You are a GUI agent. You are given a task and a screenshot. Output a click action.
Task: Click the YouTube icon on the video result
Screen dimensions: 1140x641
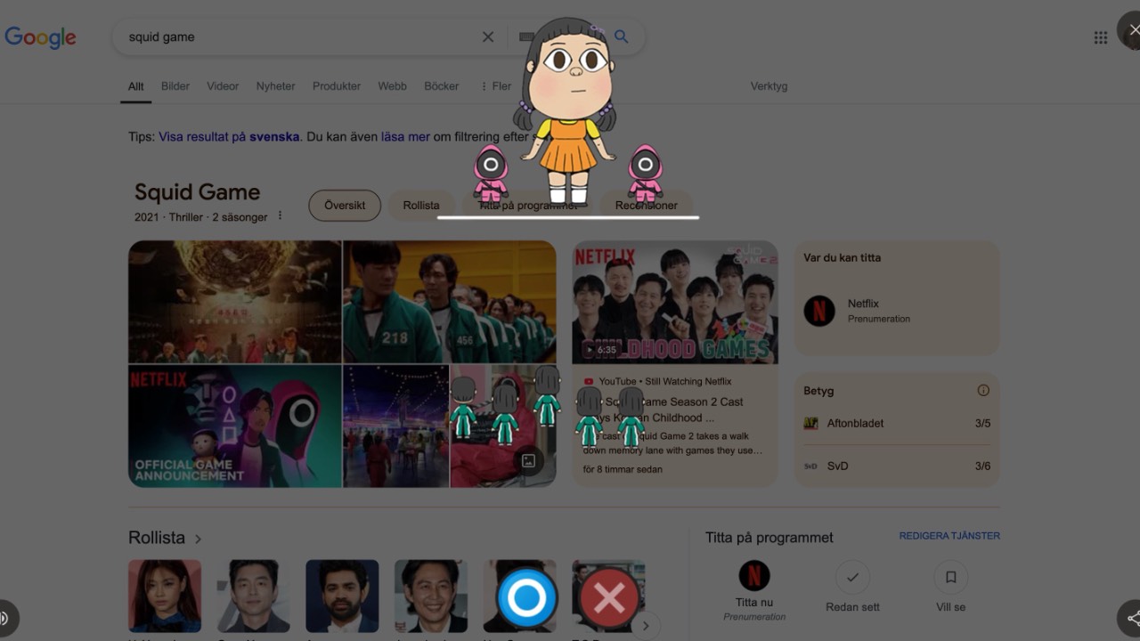590,380
